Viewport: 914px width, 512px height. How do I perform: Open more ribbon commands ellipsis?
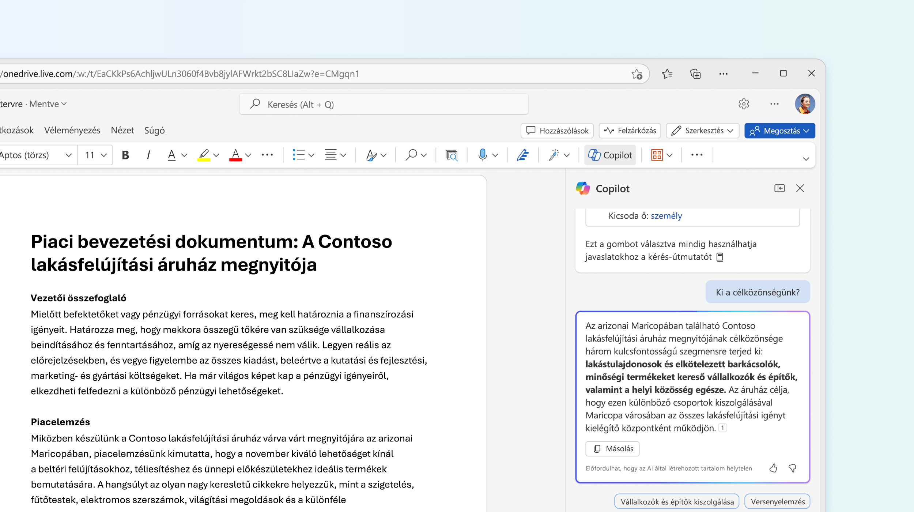pos(697,155)
